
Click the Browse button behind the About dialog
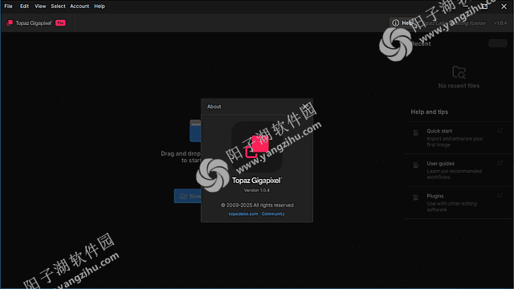click(188, 196)
